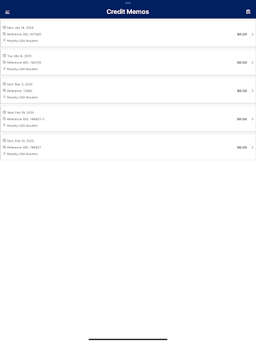Open the Wed, Feb 19 credit memo row
Screen dimensions: 256x342
pyautogui.click(x=128, y=119)
